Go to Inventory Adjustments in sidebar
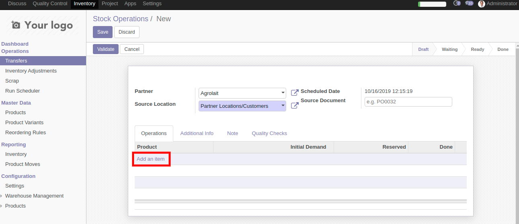The width and height of the screenshot is (519, 224). tap(31, 71)
